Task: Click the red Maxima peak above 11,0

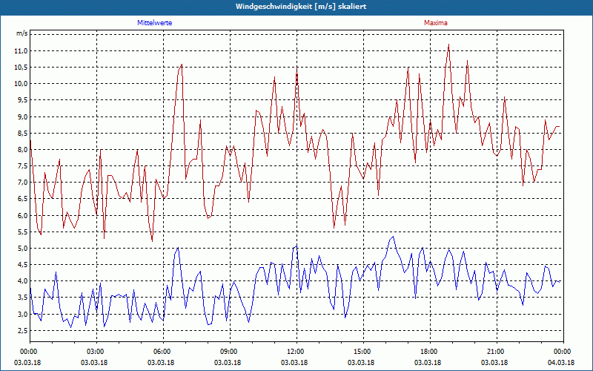Action: tap(448, 45)
